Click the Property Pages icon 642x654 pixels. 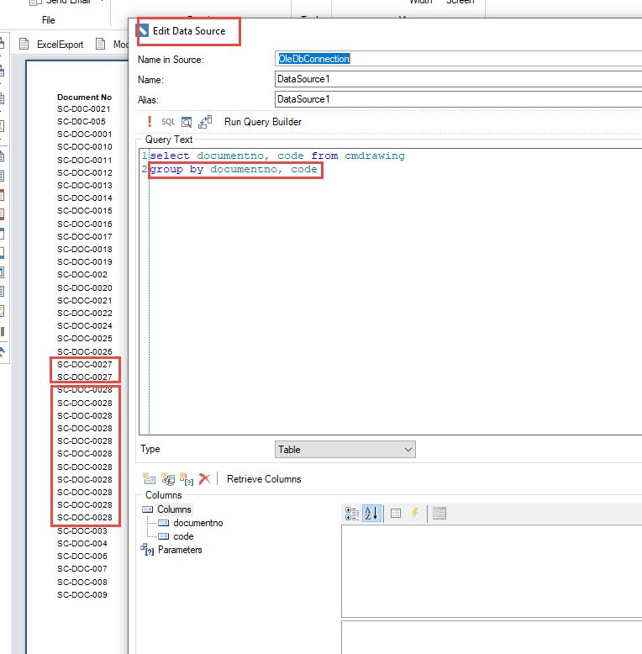click(x=439, y=514)
